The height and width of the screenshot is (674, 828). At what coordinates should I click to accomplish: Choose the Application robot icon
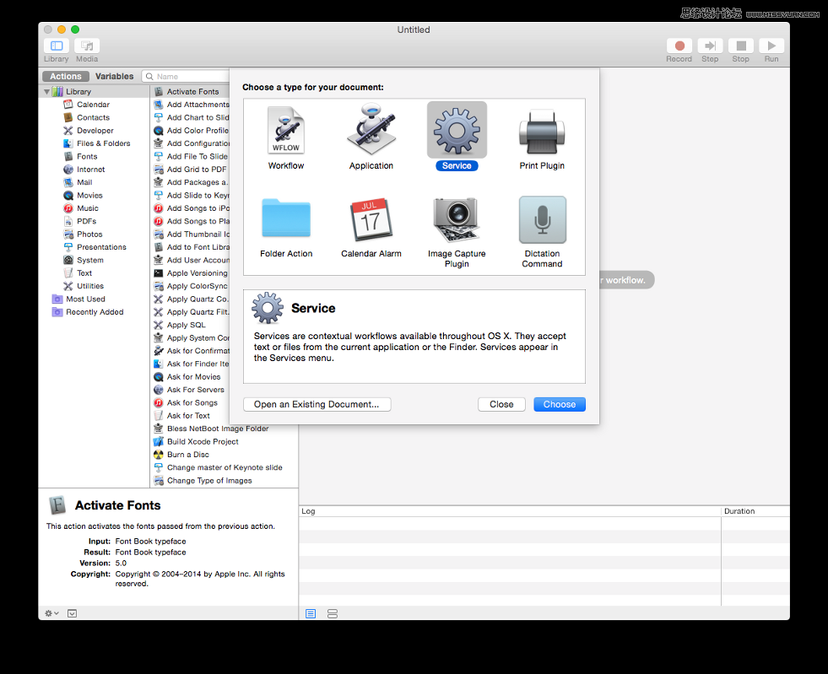pyautogui.click(x=371, y=130)
